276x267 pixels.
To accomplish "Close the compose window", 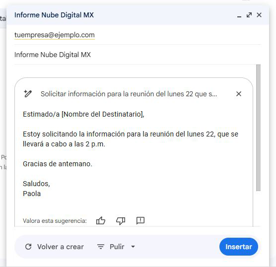I will point(259,15).
